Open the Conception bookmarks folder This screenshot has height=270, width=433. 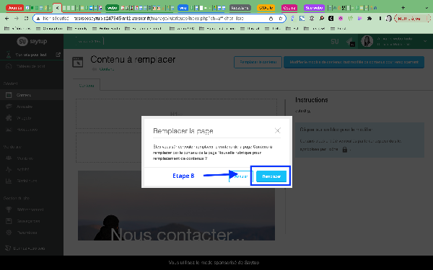(x=49, y=28)
